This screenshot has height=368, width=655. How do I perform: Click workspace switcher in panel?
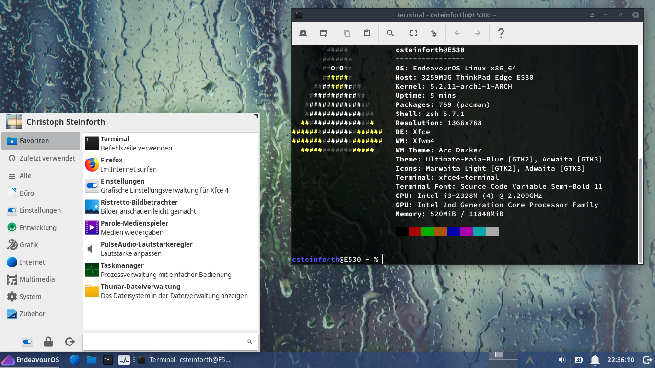pyautogui.click(x=503, y=360)
